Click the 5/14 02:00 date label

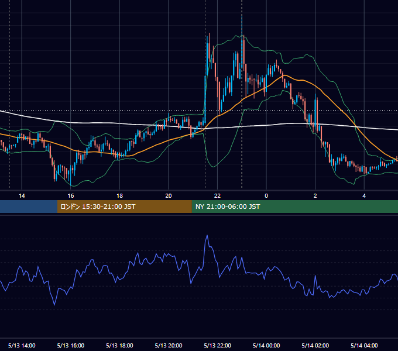[315, 345]
